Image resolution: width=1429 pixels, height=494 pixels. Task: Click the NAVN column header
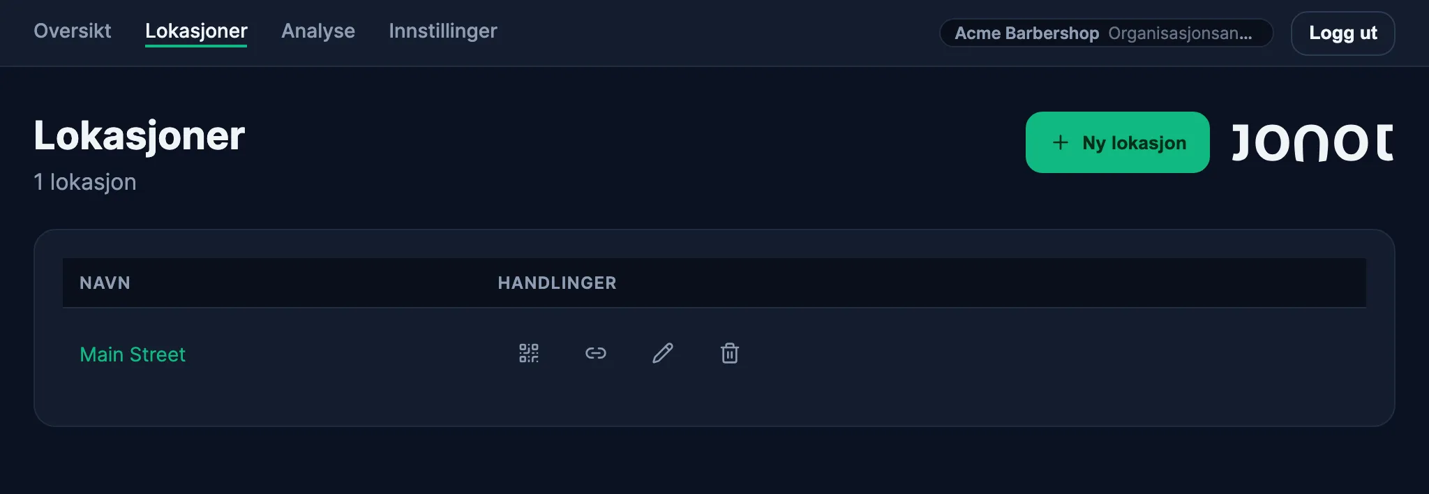point(105,283)
